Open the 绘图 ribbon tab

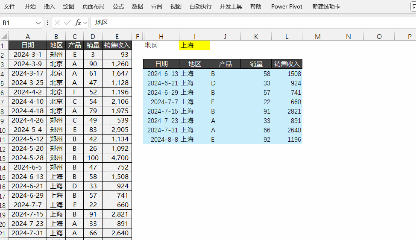(x=69, y=7)
